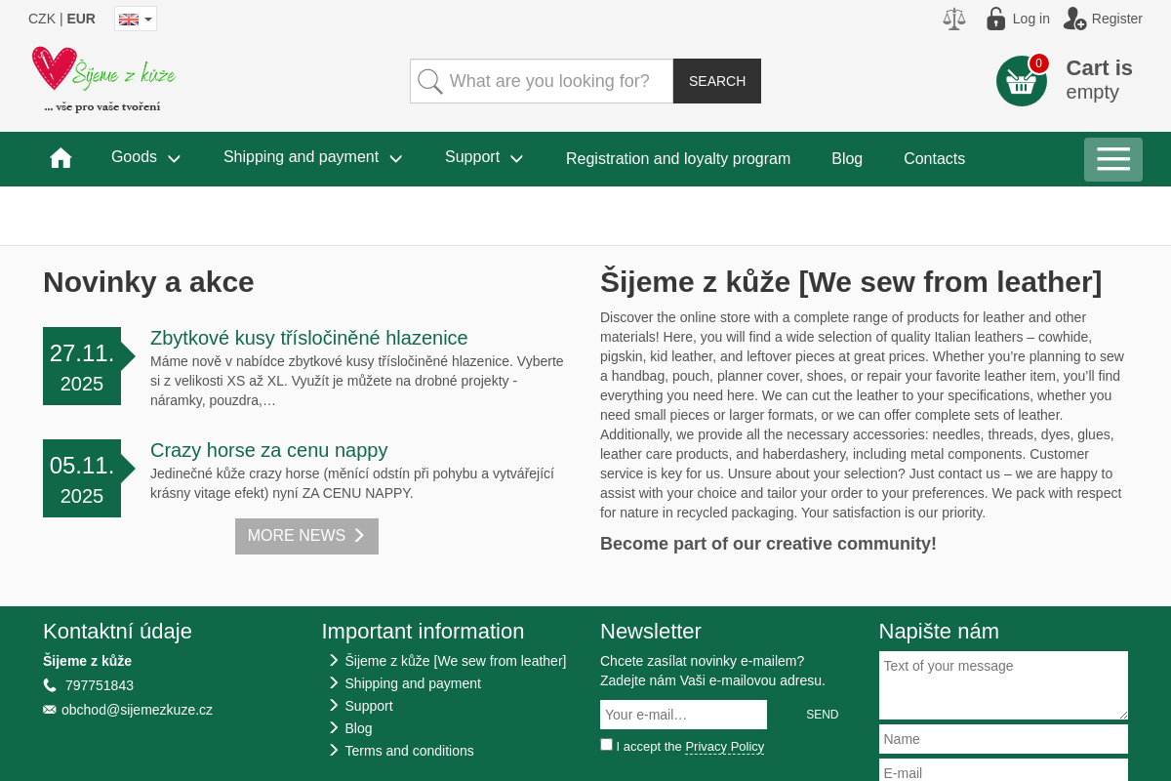
Task: Expand Shipping and payment menu
Action: (312, 157)
